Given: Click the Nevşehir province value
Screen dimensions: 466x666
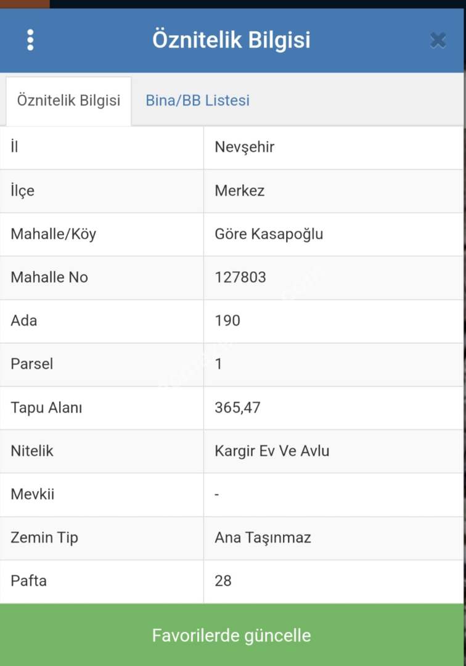Looking at the screenshot, I should [245, 147].
